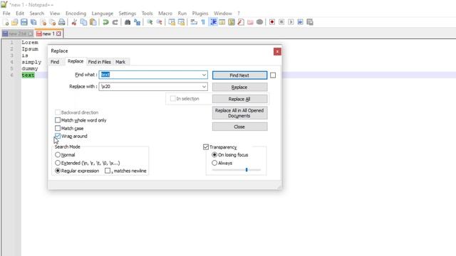Click the Save All toolbar icon
The height and width of the screenshot is (256, 456).
[x=33, y=22]
